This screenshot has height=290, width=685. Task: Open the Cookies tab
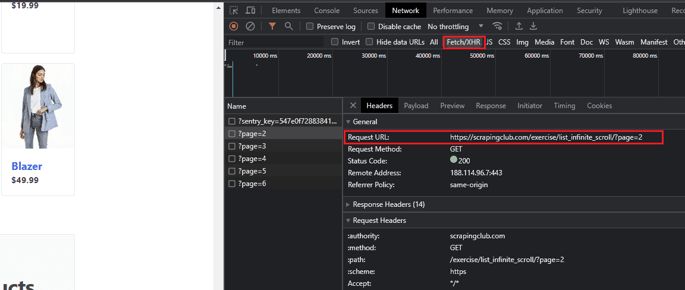click(599, 106)
